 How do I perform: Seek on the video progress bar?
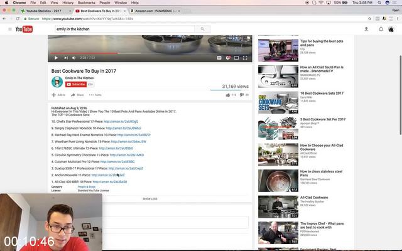point(150,53)
